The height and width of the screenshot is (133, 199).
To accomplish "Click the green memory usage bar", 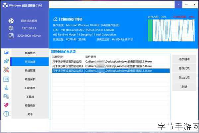I will tap(150, 30).
